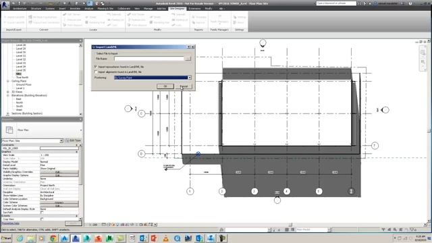Click the Sidewalk tool in Locate panel
This screenshot has width=432, height=243.
114,14
